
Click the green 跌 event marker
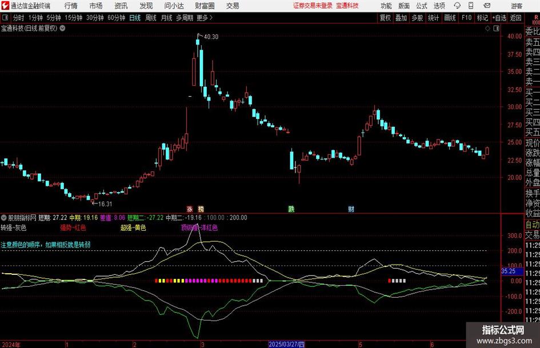pyautogui.click(x=291, y=209)
